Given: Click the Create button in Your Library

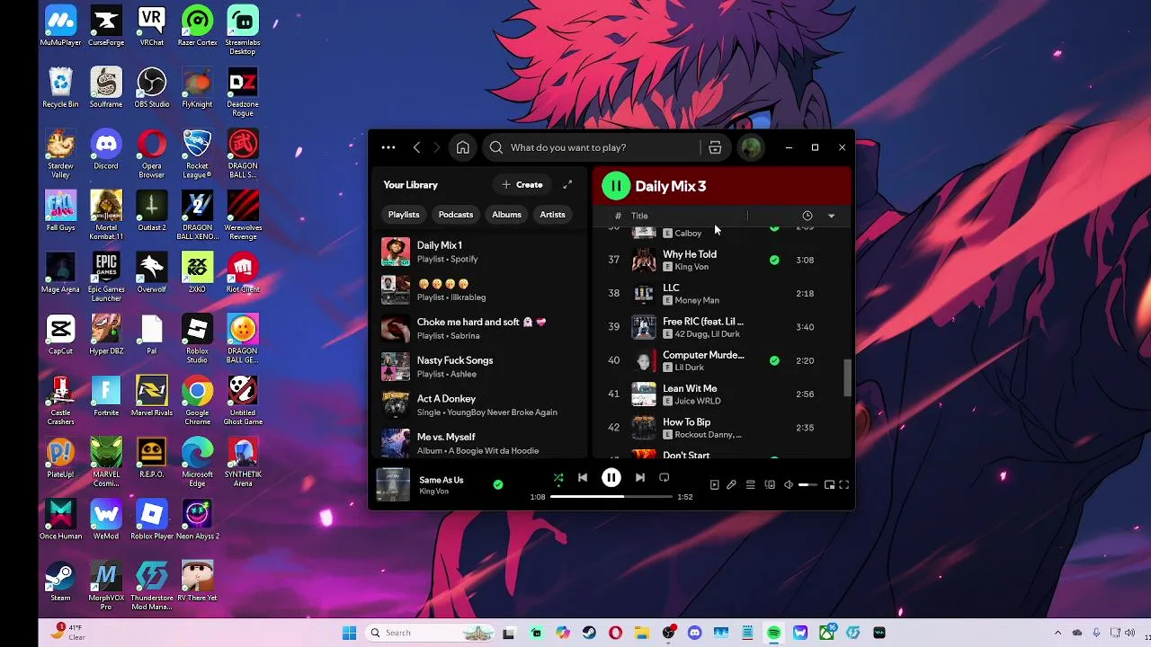Looking at the screenshot, I should point(522,184).
